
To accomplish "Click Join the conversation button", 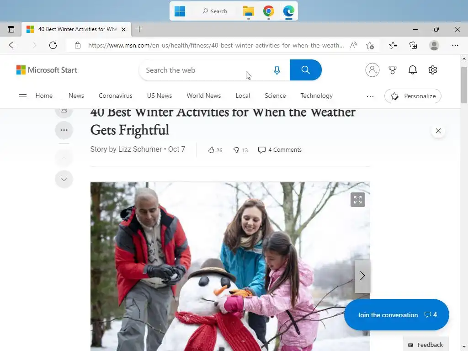I will pos(396,314).
